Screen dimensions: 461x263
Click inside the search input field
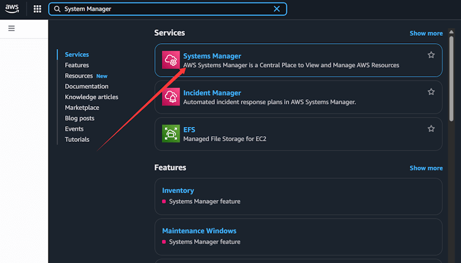pos(161,9)
